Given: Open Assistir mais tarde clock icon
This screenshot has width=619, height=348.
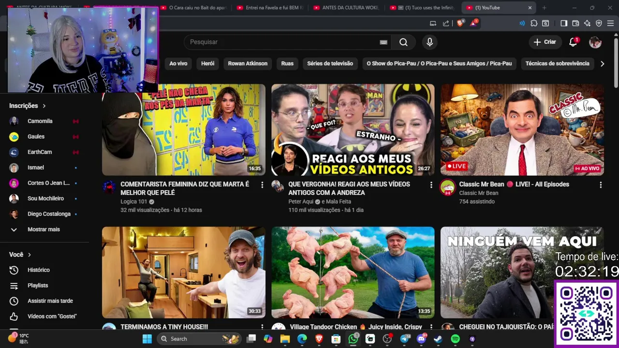Looking at the screenshot, I should 14,301.
